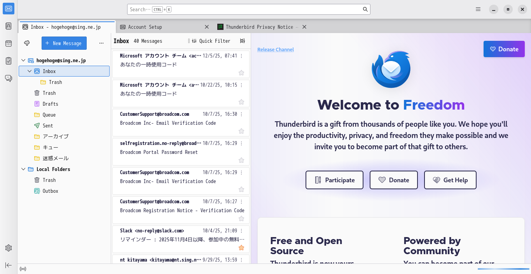
Task: Open Thunderbird Settings via the gear icon
Action: (9, 248)
